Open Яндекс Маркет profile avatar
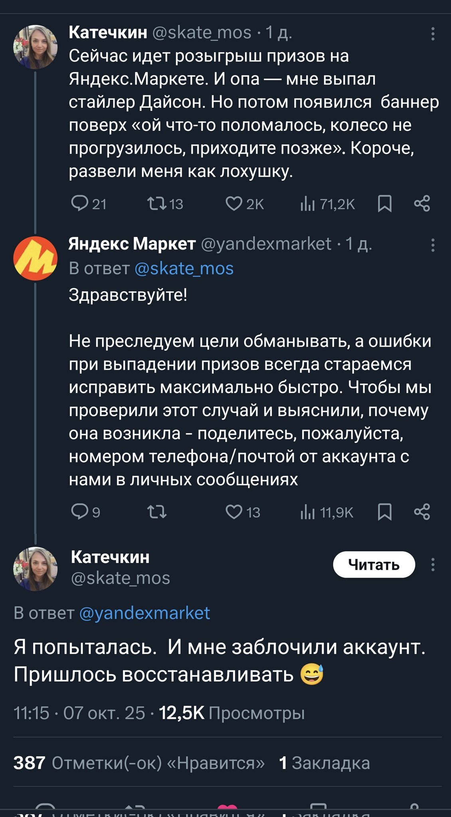This screenshot has height=817, width=451. 35,258
